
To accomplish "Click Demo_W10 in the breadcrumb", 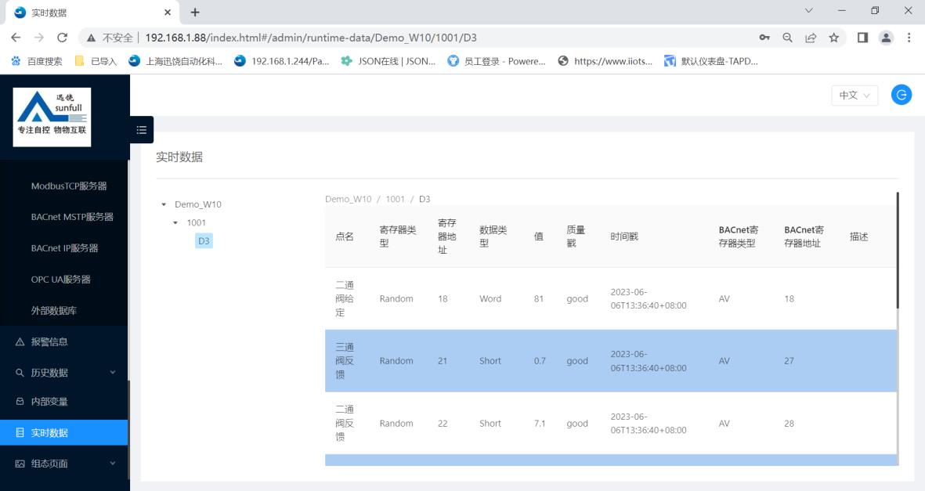I will click(348, 199).
